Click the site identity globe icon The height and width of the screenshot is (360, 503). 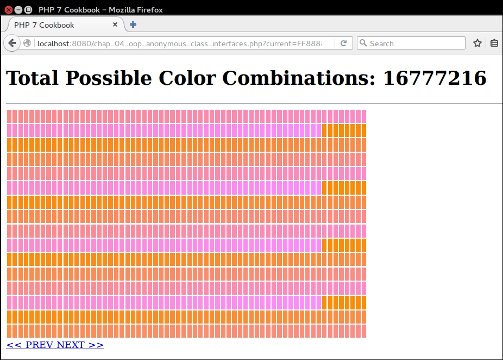[x=27, y=43]
